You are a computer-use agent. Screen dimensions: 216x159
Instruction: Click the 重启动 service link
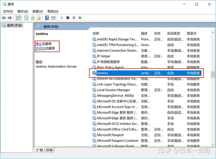[40, 48]
